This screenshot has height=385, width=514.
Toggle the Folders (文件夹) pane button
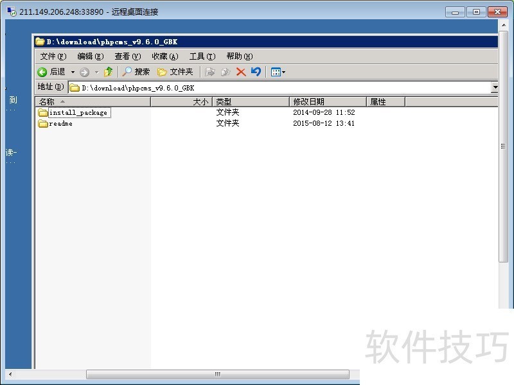point(175,72)
